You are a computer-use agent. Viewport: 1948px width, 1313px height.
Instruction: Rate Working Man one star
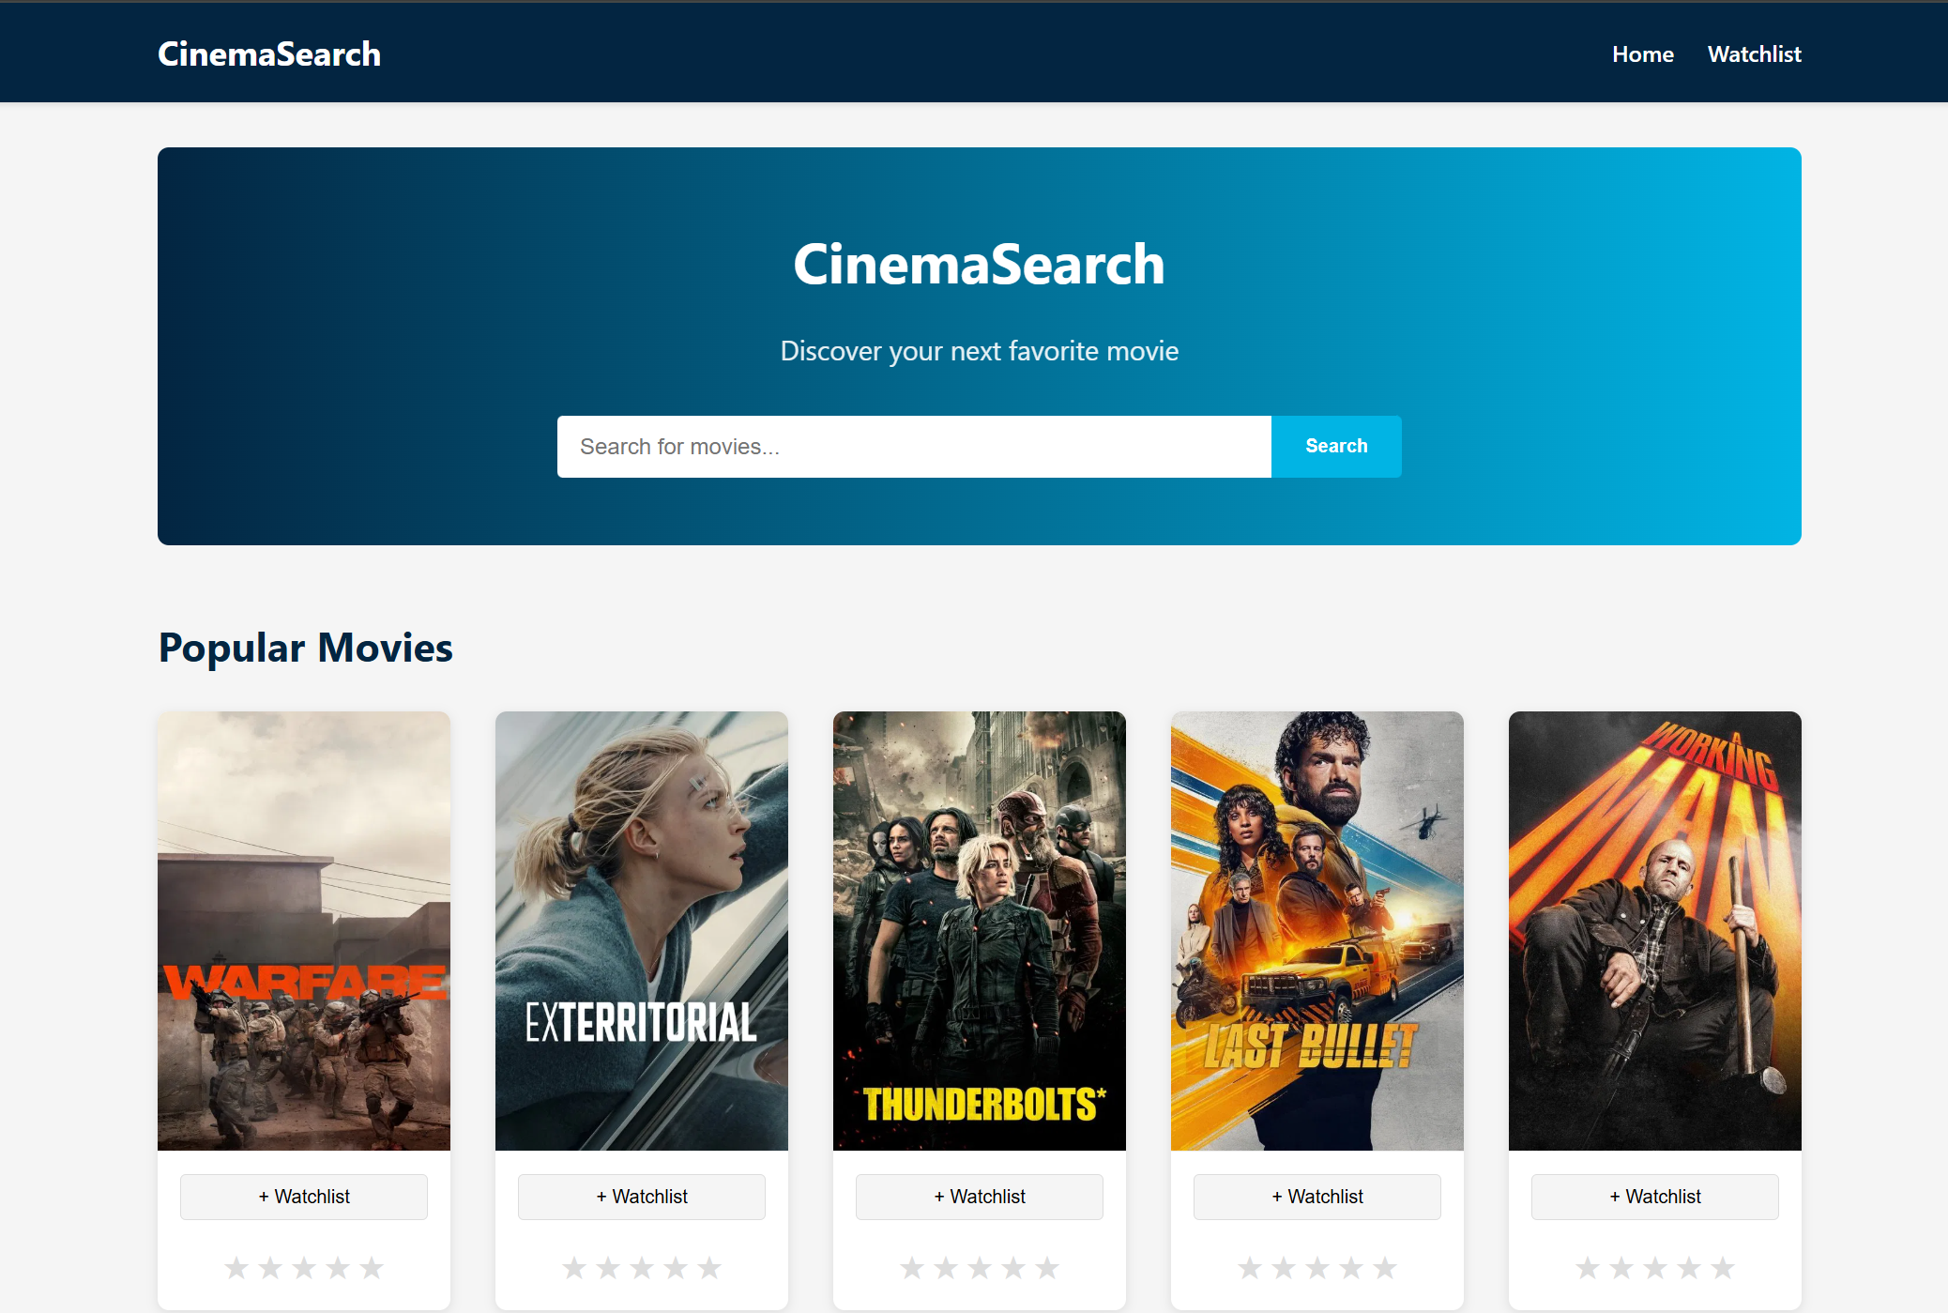[1588, 1268]
